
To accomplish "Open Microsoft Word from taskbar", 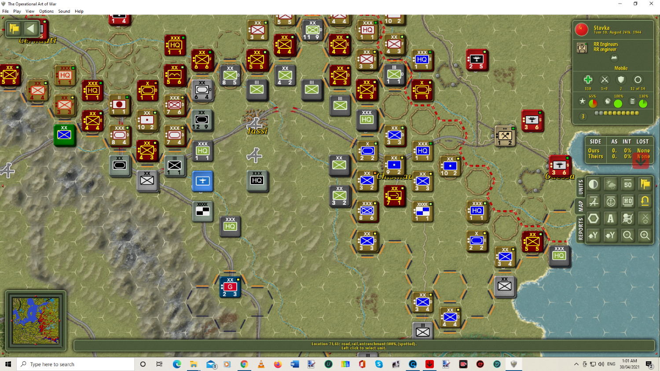I will point(294,364).
